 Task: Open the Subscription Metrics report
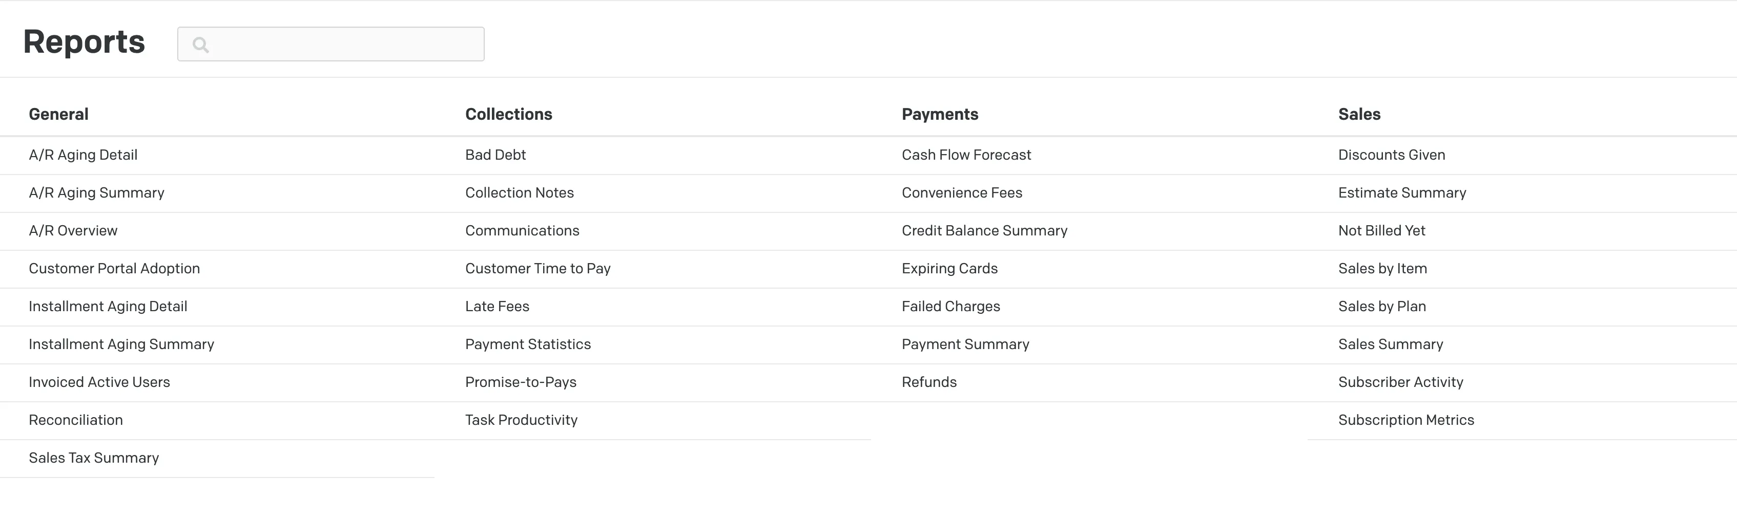click(x=1406, y=420)
